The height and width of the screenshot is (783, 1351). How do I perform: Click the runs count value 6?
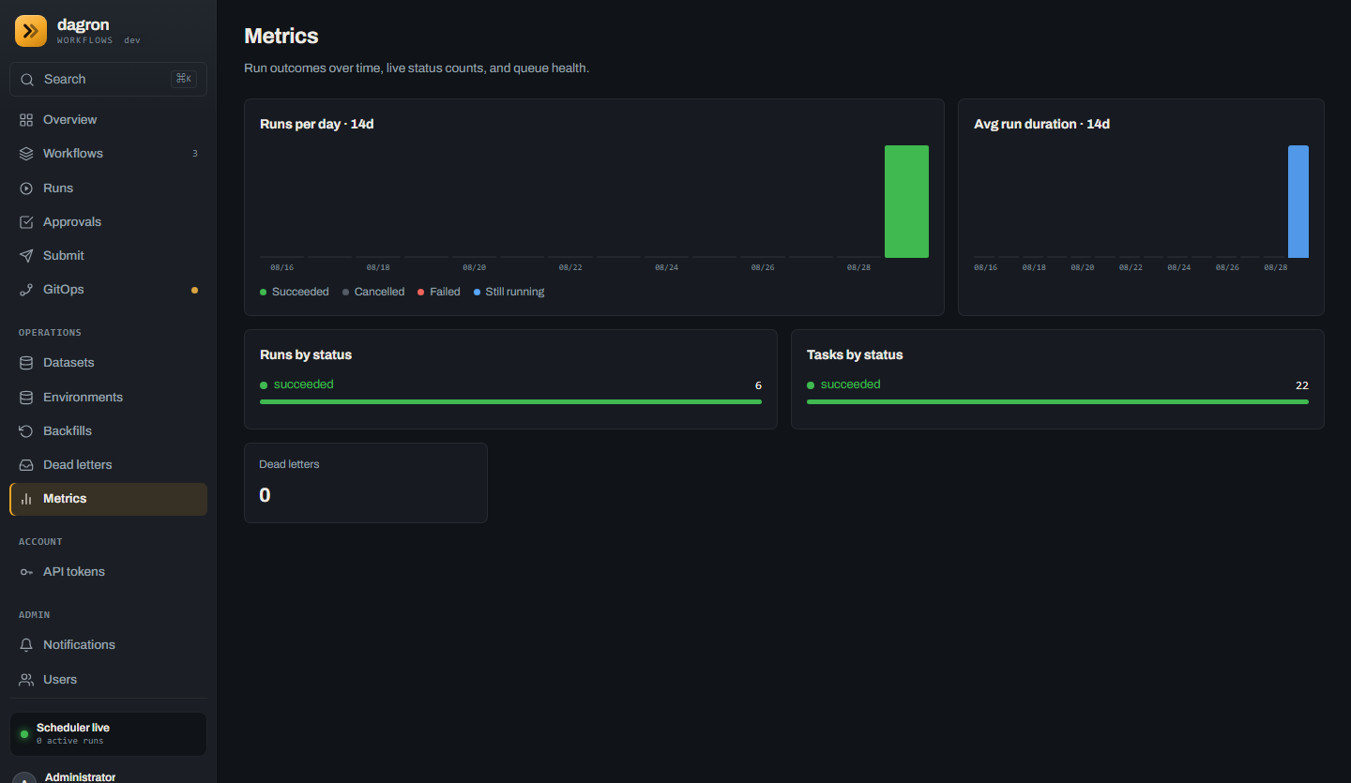(x=758, y=385)
